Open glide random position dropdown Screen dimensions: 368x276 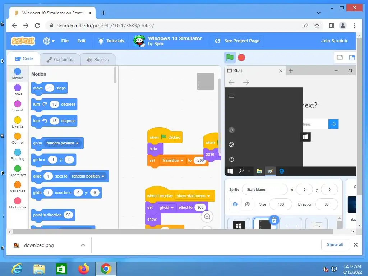88,176
